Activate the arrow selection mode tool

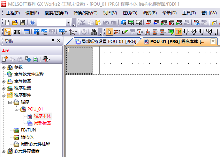(109, 32)
